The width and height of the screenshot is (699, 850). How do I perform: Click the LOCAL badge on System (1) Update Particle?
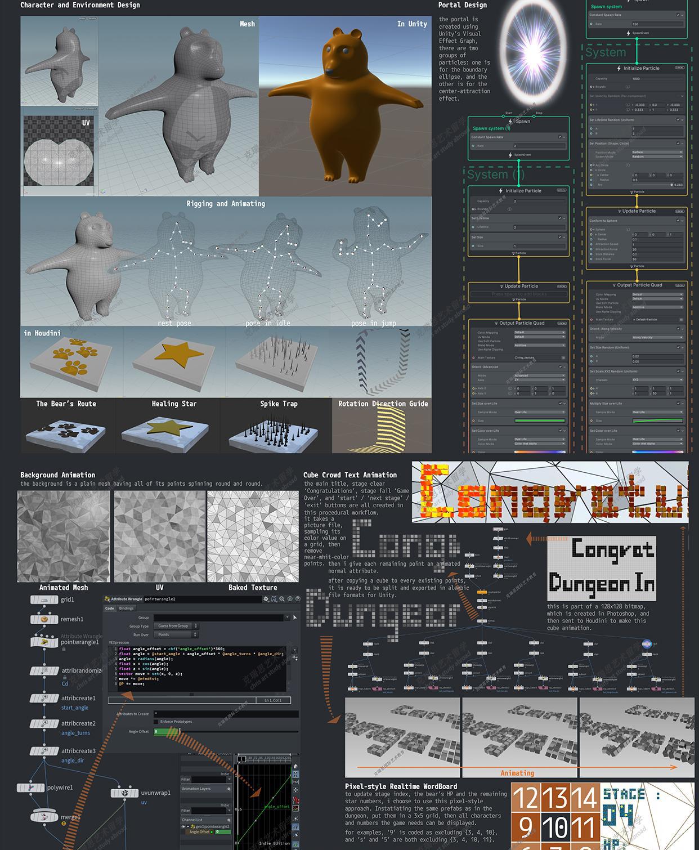[x=562, y=287]
